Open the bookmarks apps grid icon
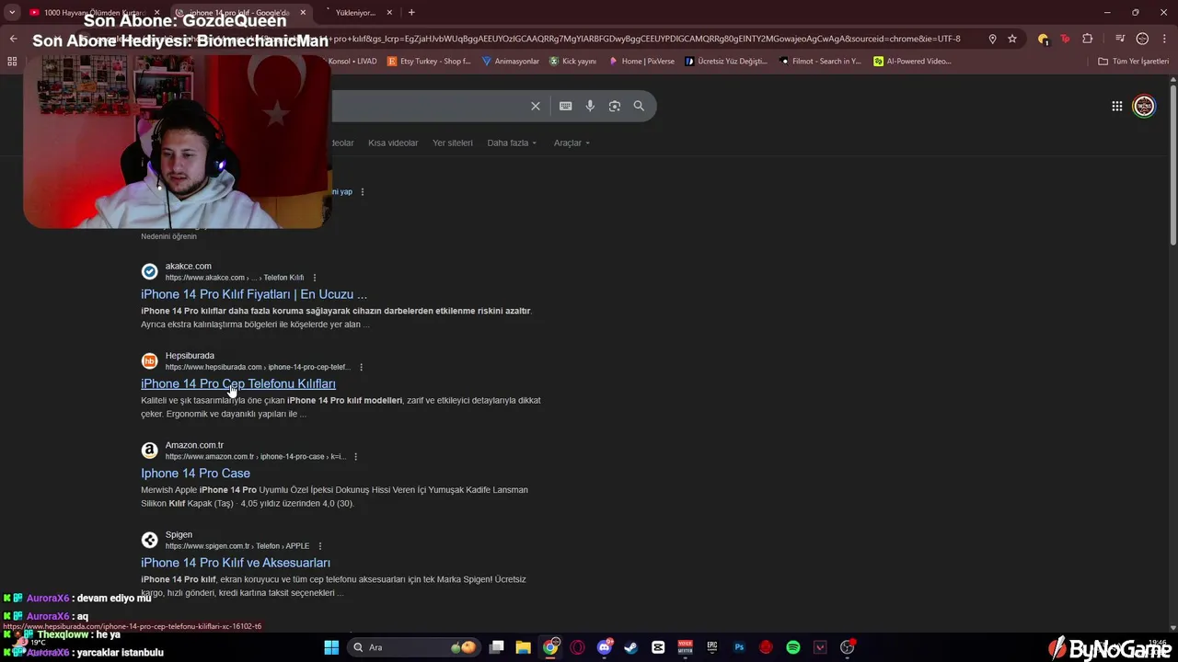Image resolution: width=1178 pixels, height=662 pixels. point(12,62)
